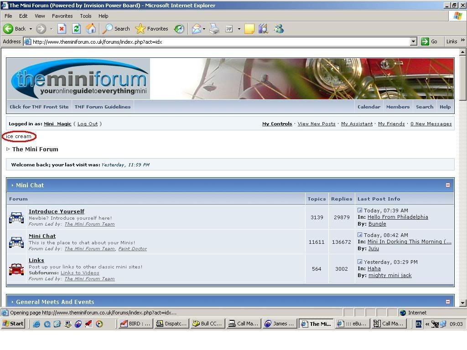Screen dimensions: 467x350
Task: Open the 0 New Messages link
Action: pos(431,124)
